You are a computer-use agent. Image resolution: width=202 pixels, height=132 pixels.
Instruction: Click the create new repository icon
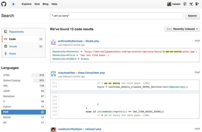click(185, 4)
